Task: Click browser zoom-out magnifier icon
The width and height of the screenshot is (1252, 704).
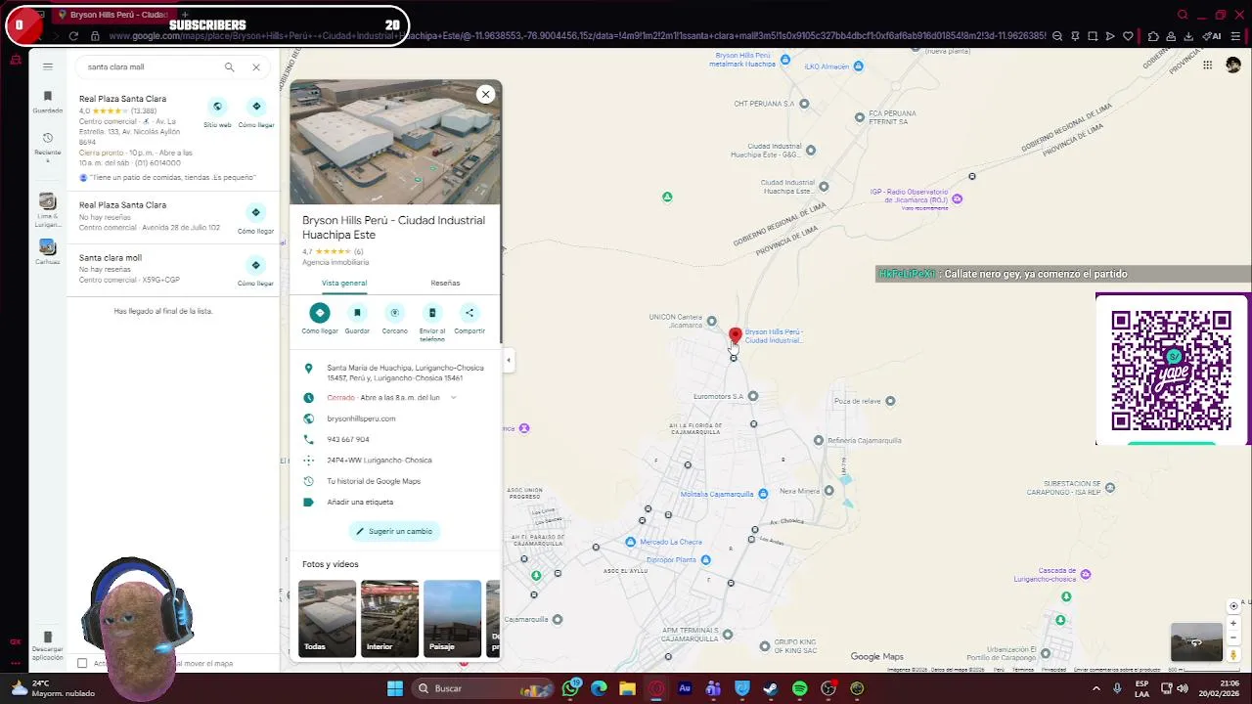Action: [x=1056, y=36]
